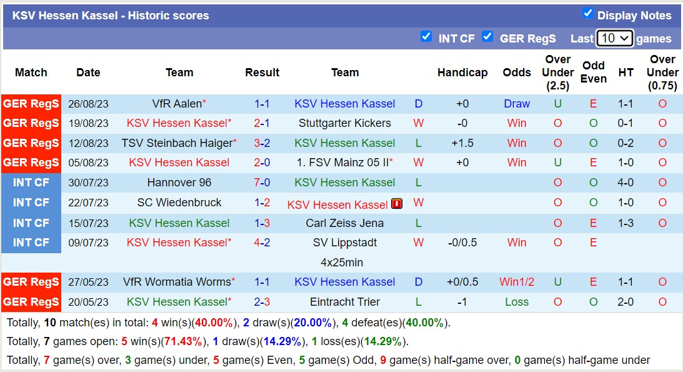This screenshot has height=372, width=683.
Task: Disable the INT CF filter checkbox
Action: [426, 37]
